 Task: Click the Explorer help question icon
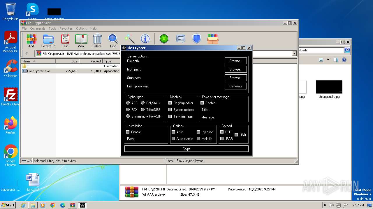(344, 60)
